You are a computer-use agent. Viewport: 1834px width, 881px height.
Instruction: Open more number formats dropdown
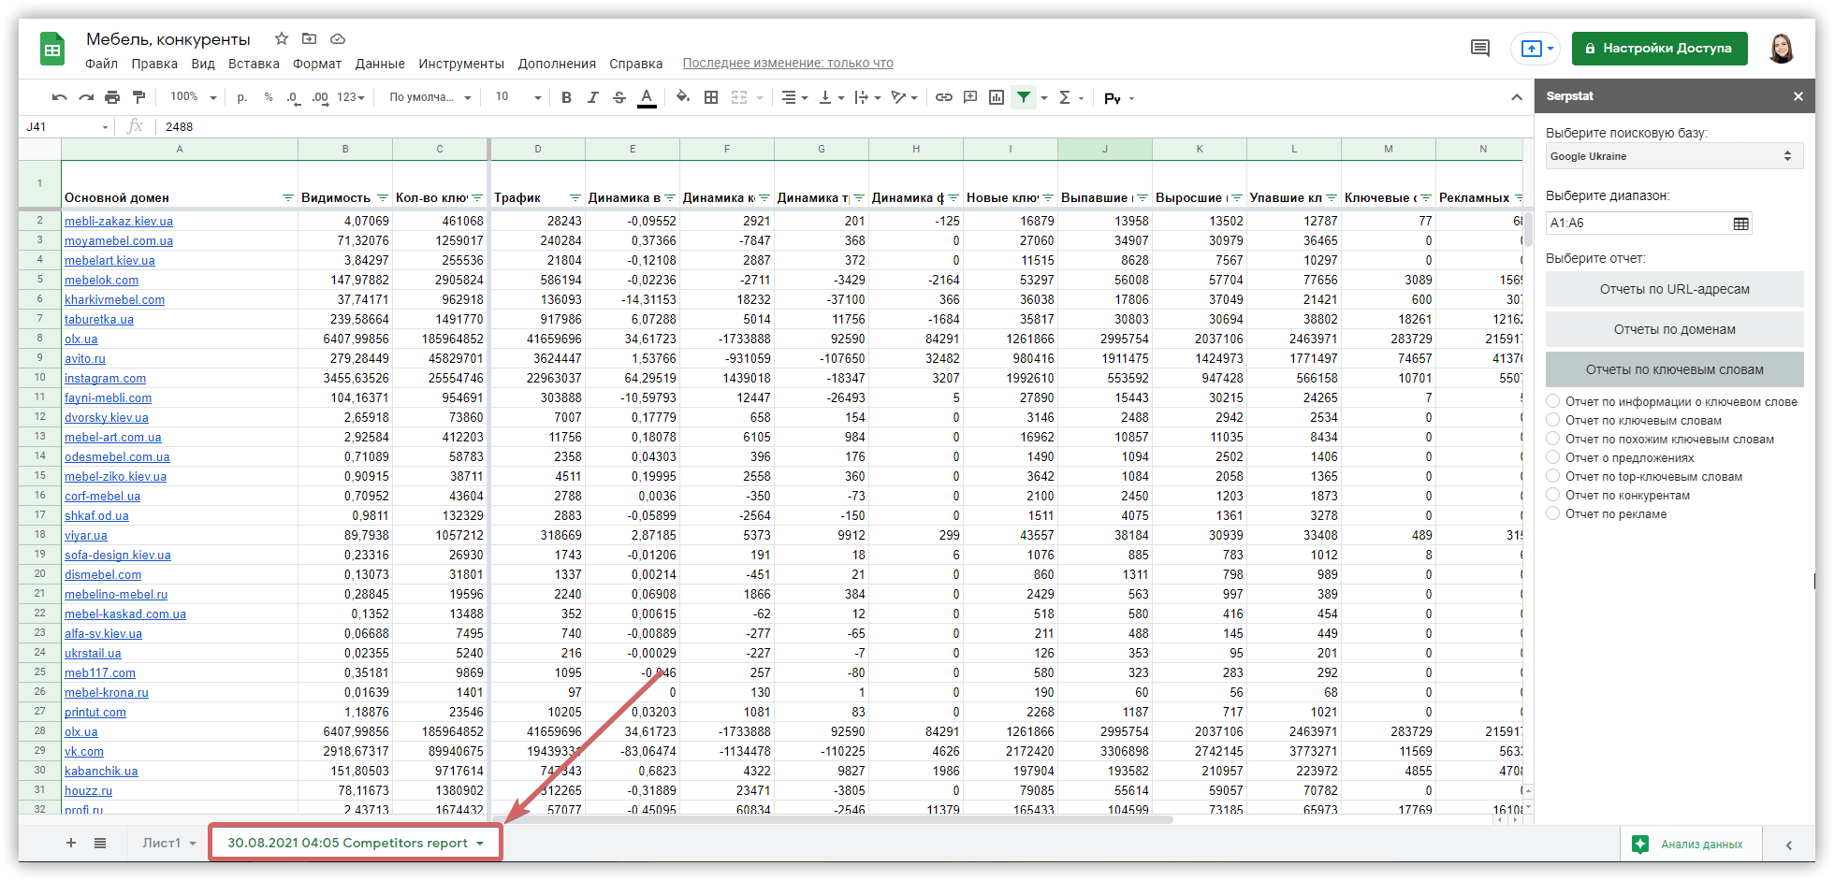(x=351, y=97)
